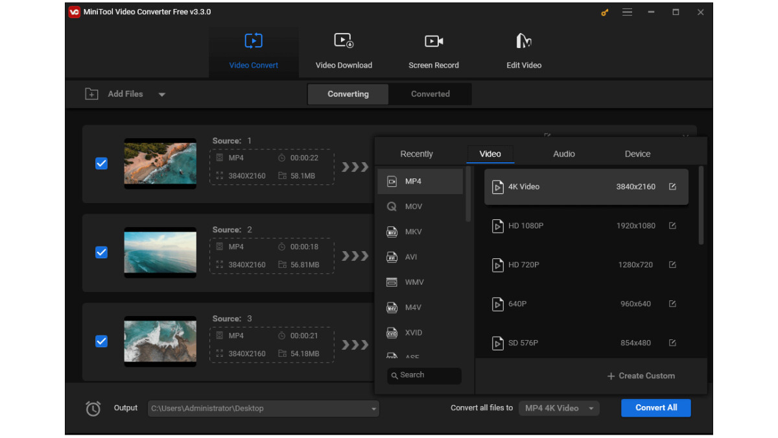Open the Video Download section

pyautogui.click(x=344, y=51)
